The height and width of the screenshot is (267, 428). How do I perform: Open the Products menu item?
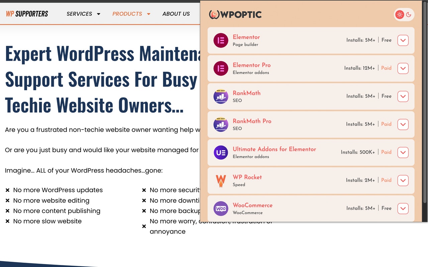127,14
